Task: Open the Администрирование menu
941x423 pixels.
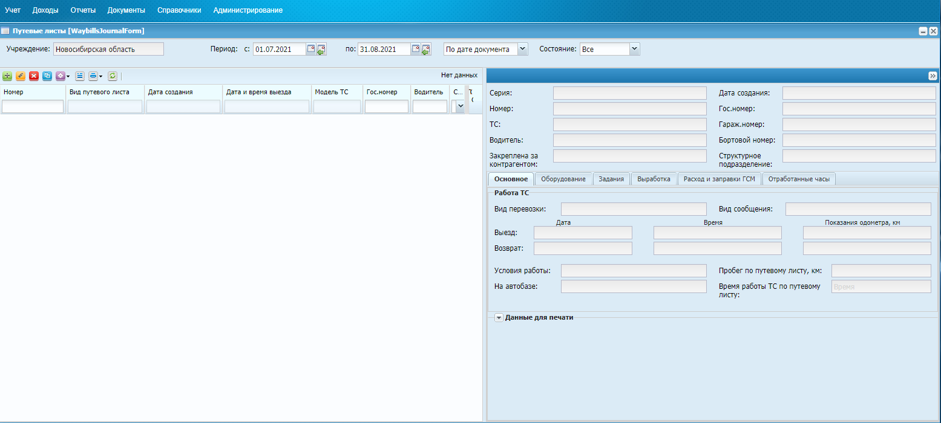Action: click(x=248, y=10)
